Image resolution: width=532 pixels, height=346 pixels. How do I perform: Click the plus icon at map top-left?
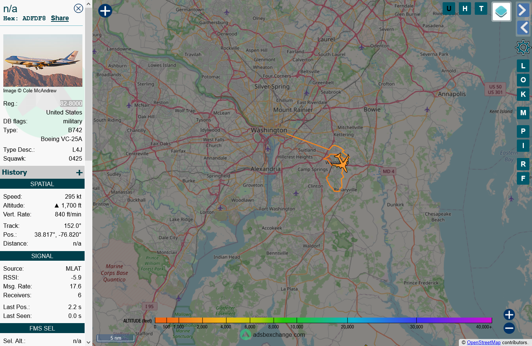[x=105, y=11]
